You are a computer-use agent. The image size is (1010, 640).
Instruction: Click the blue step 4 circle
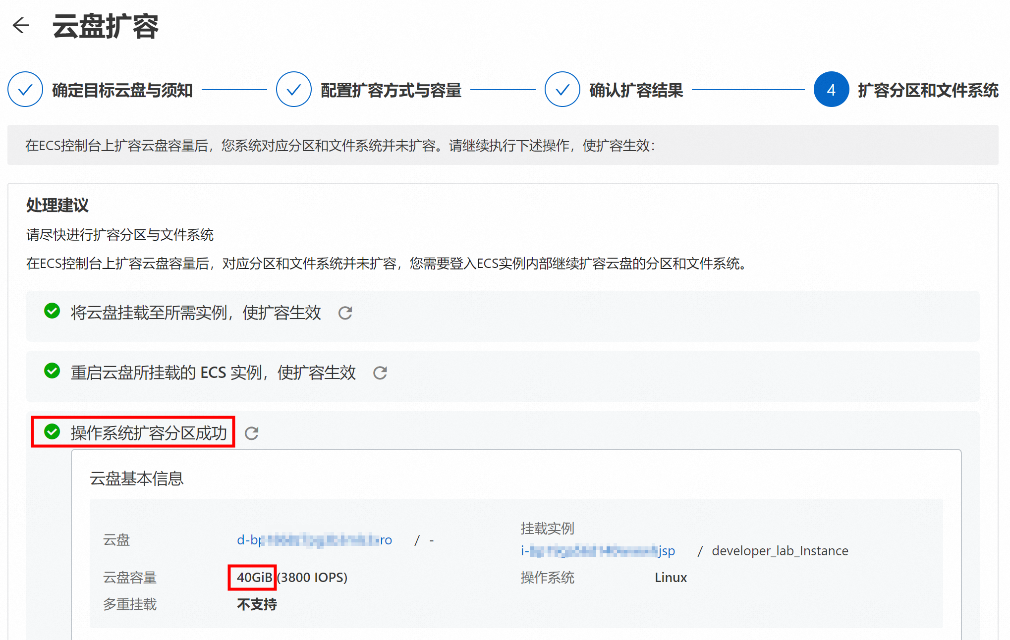831,90
